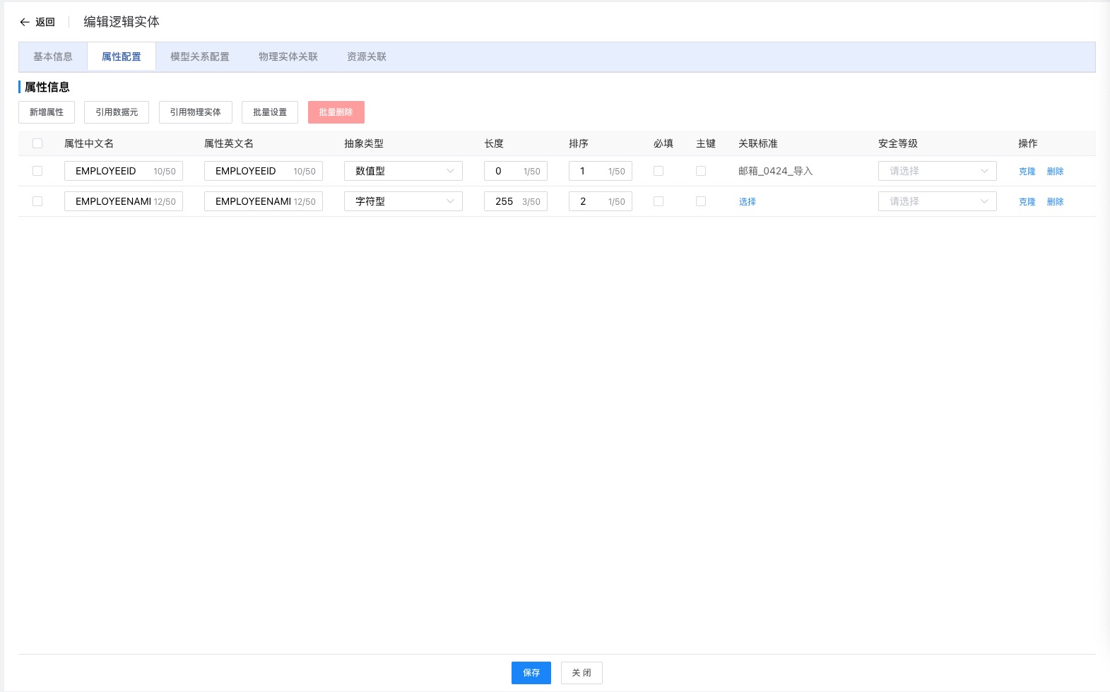The height and width of the screenshot is (692, 1110).
Task: Mark EMPLOYEEID as 主键
Action: click(x=701, y=171)
